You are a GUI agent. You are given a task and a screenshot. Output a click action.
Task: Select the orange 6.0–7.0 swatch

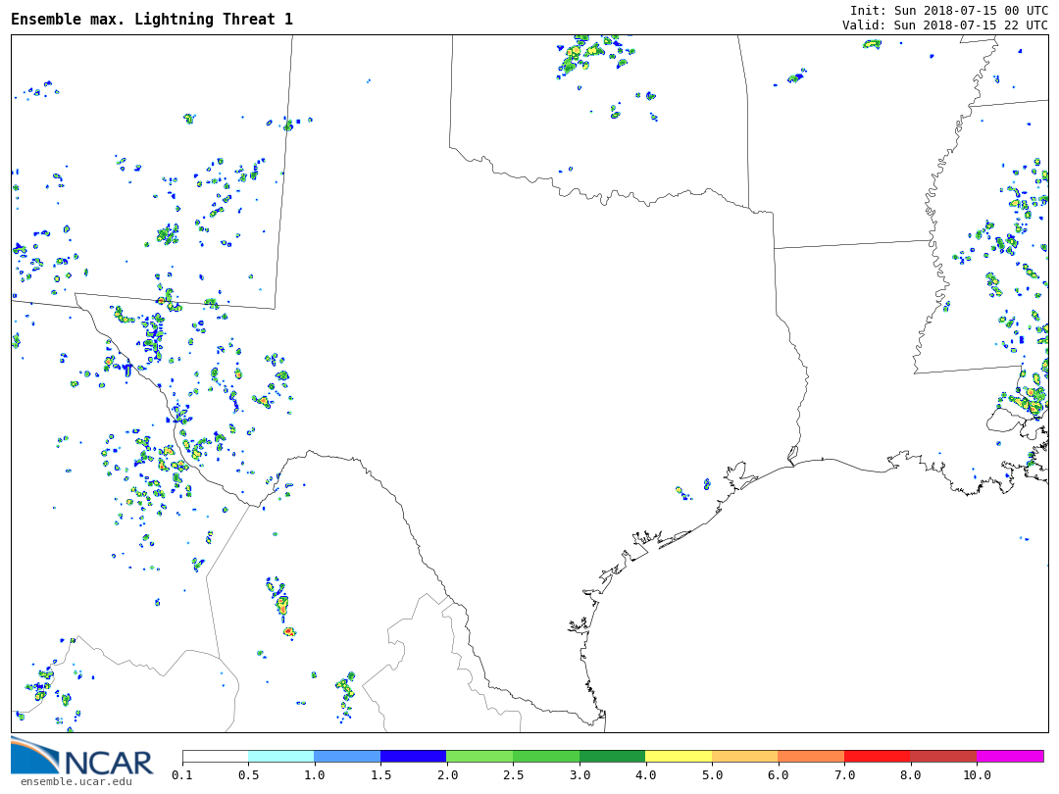click(x=811, y=757)
